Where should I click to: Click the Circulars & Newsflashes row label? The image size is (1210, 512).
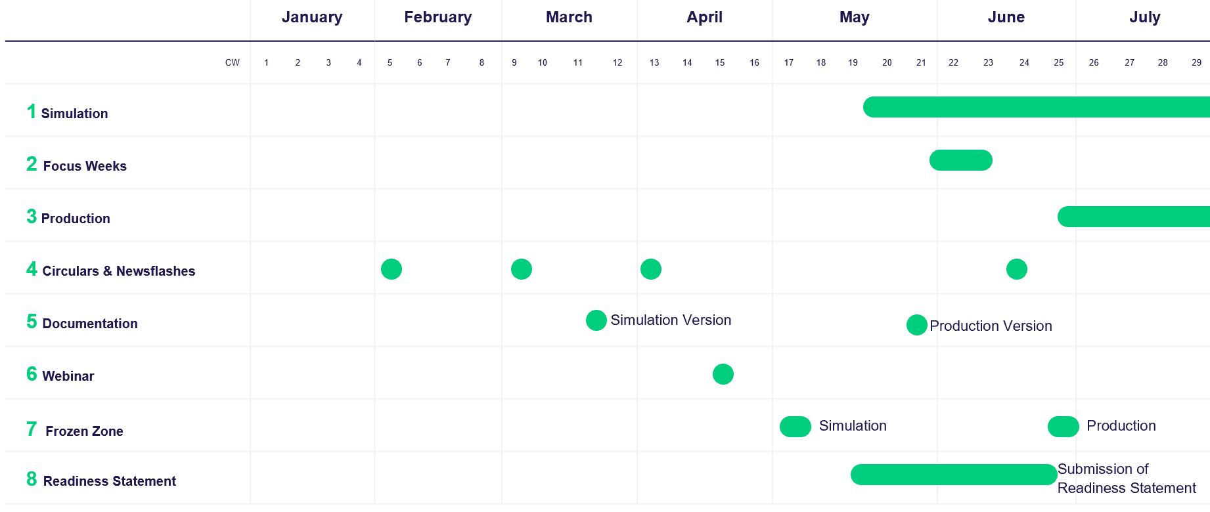(x=118, y=271)
